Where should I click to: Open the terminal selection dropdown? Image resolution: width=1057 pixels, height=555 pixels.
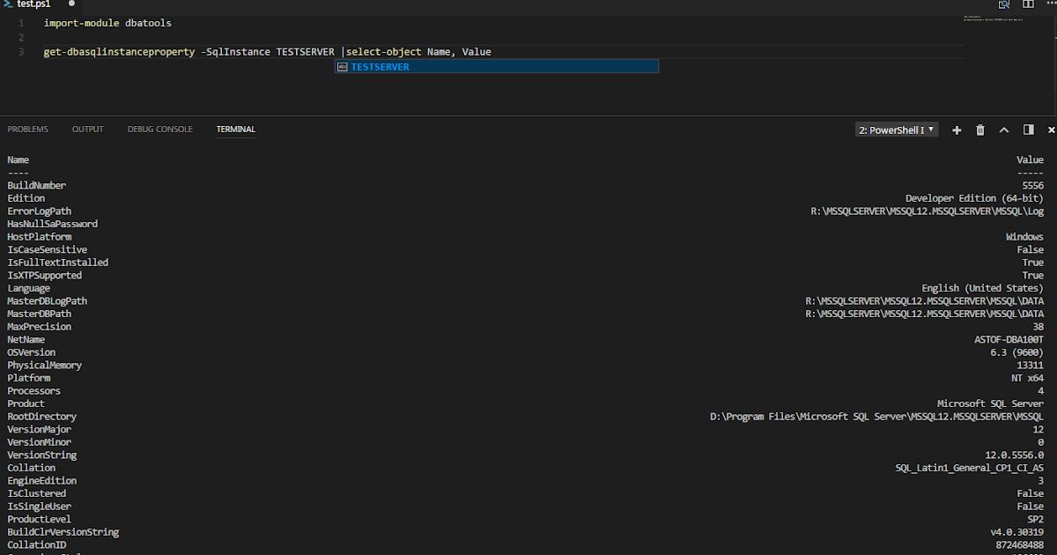pos(893,129)
